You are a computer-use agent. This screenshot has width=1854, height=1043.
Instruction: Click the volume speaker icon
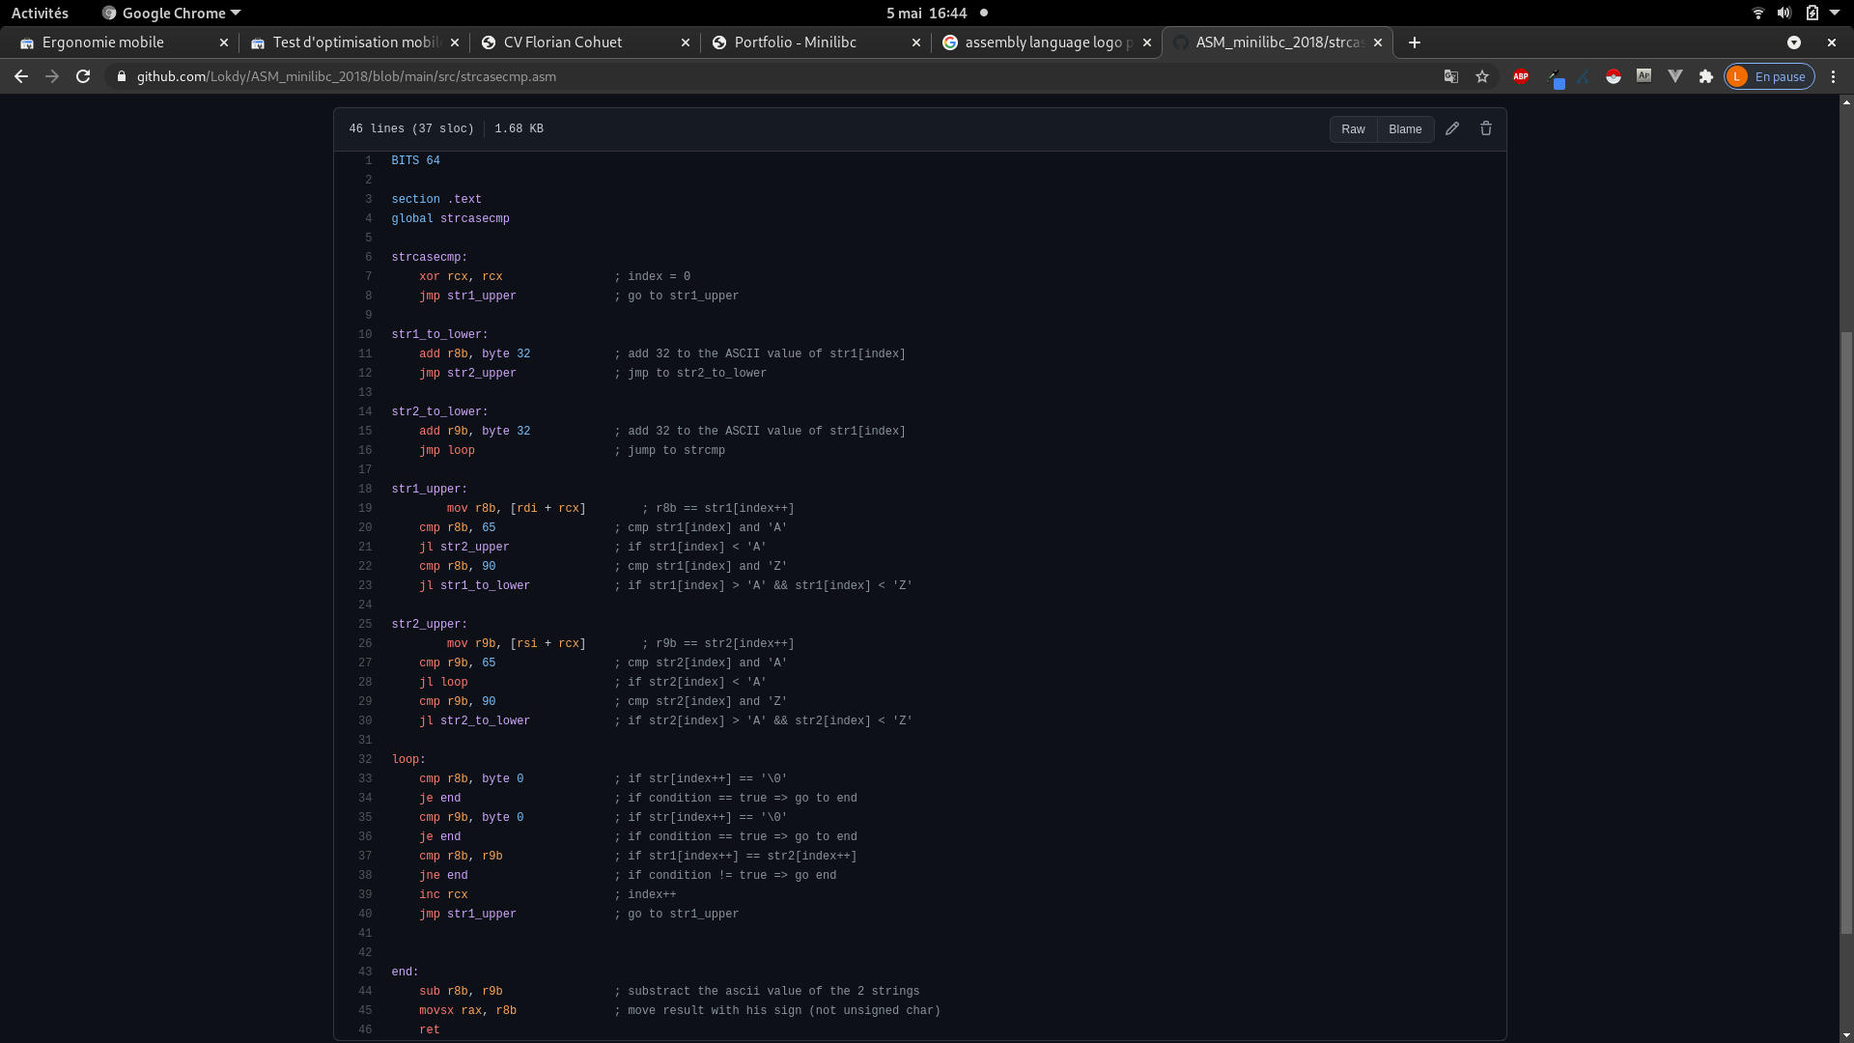point(1784,14)
